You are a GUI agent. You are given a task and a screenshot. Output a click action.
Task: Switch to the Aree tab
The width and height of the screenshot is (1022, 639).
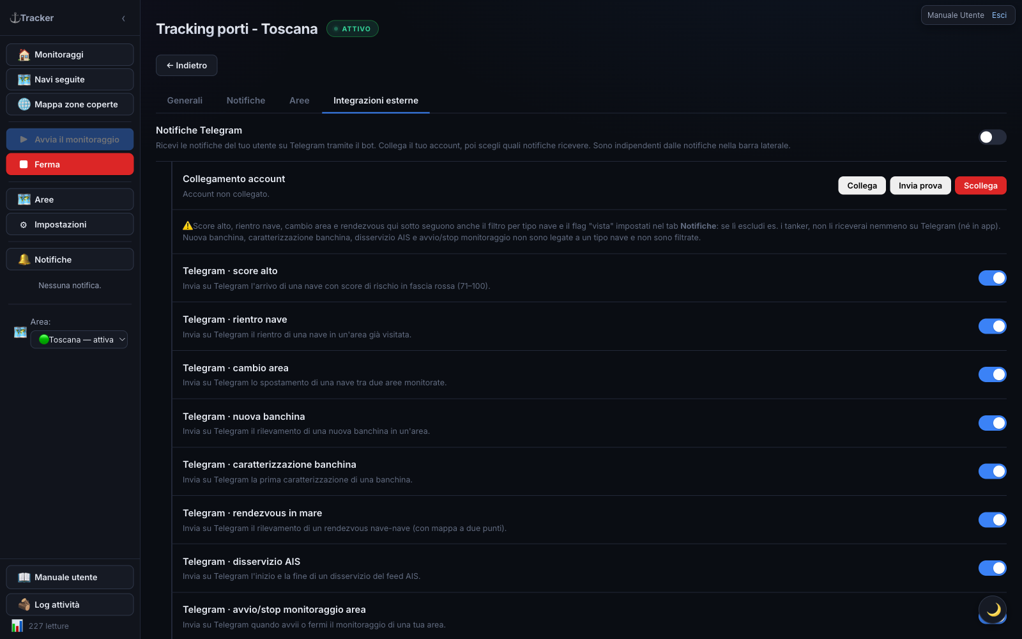coord(299,100)
